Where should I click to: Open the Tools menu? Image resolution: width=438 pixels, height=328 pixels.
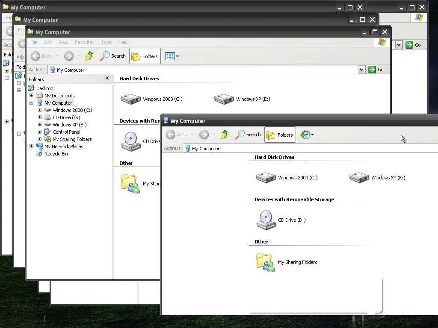pyautogui.click(x=107, y=42)
